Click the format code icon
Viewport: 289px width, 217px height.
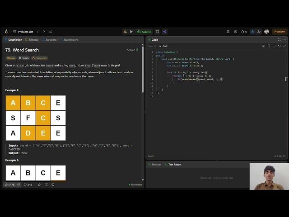[x=264, y=46]
